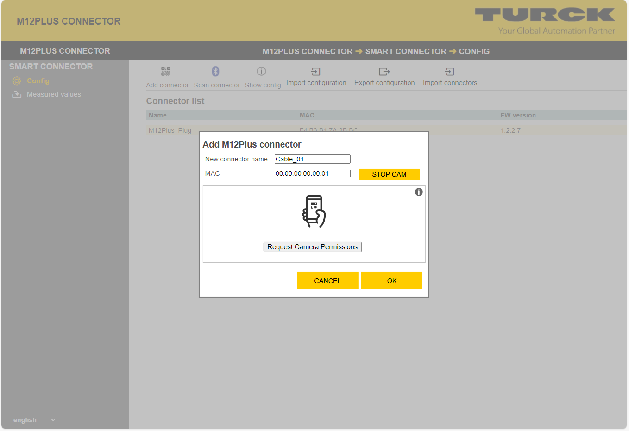Click the M12Plus_Plug row in connector list
This screenshot has width=629, height=431.
[386, 130]
